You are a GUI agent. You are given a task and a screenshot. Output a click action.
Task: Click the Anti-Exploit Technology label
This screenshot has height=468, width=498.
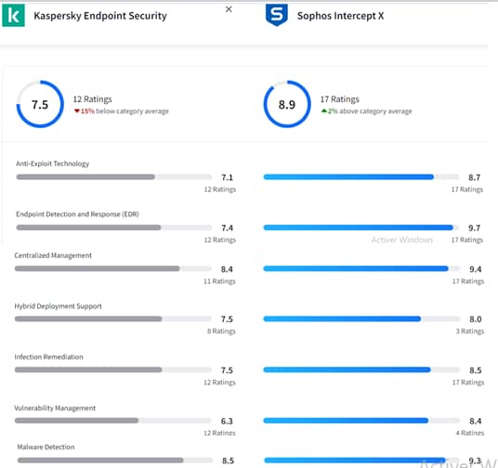pos(52,163)
